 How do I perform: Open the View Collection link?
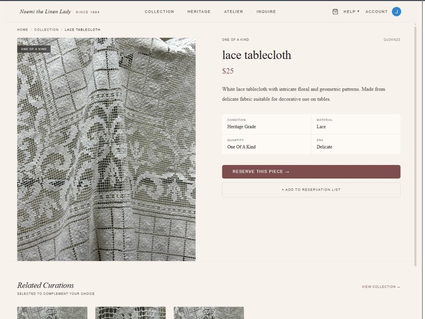(x=380, y=287)
